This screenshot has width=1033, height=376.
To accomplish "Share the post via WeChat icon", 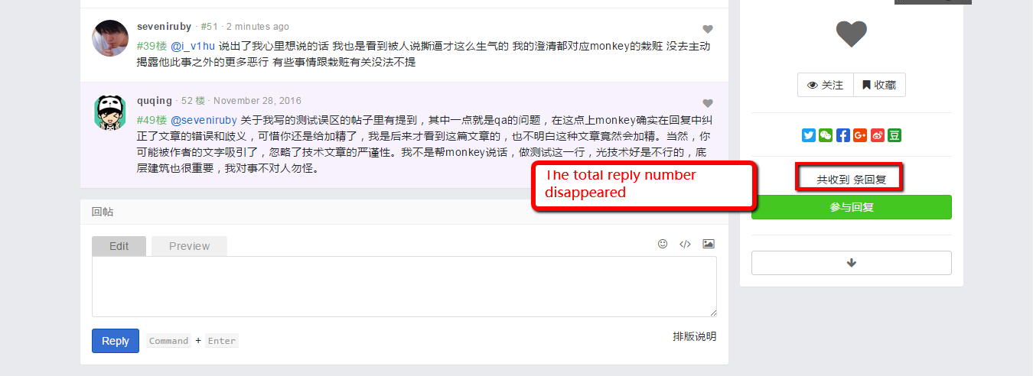I will pos(826,135).
